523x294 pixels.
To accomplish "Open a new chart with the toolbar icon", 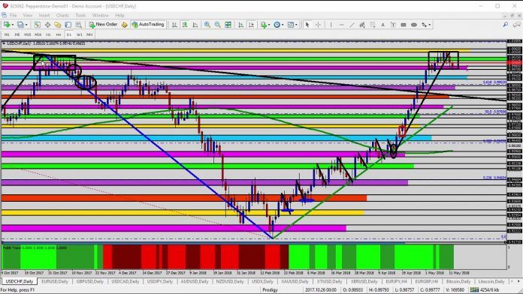I will [x=6, y=25].
